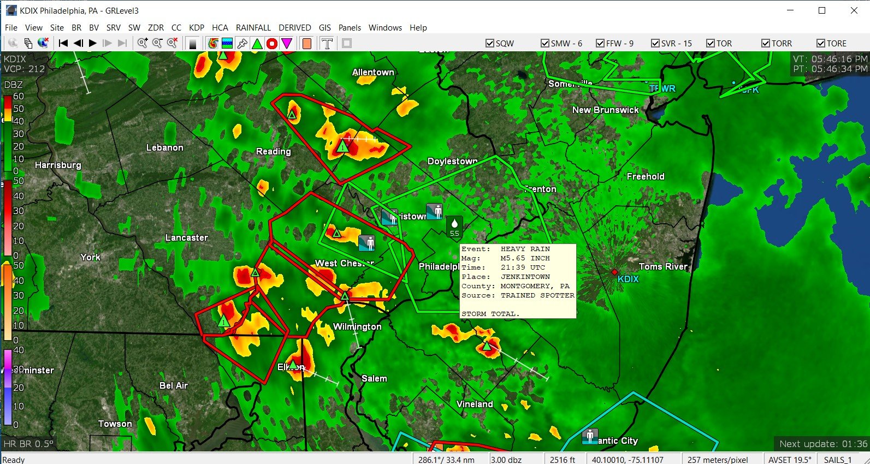Image resolution: width=870 pixels, height=464 pixels.
Task: Toggle the red circle mesocyclone icon
Action: [271, 43]
